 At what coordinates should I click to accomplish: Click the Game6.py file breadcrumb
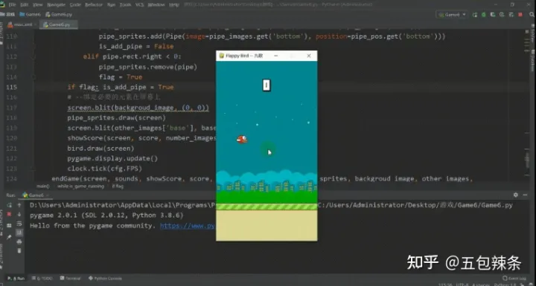click(59, 14)
